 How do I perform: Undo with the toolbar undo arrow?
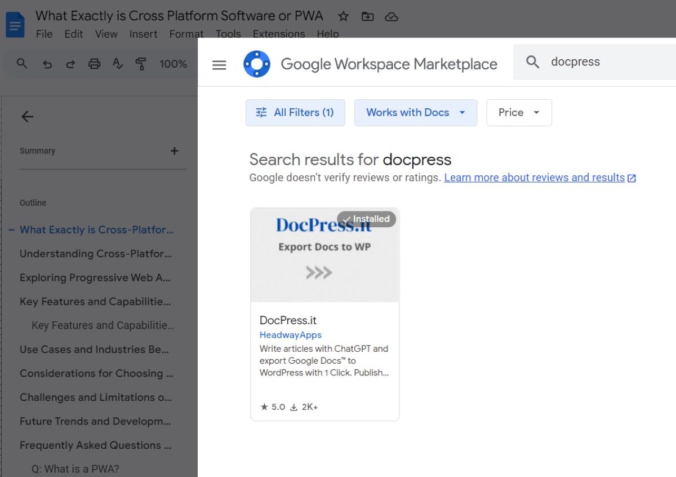(47, 64)
